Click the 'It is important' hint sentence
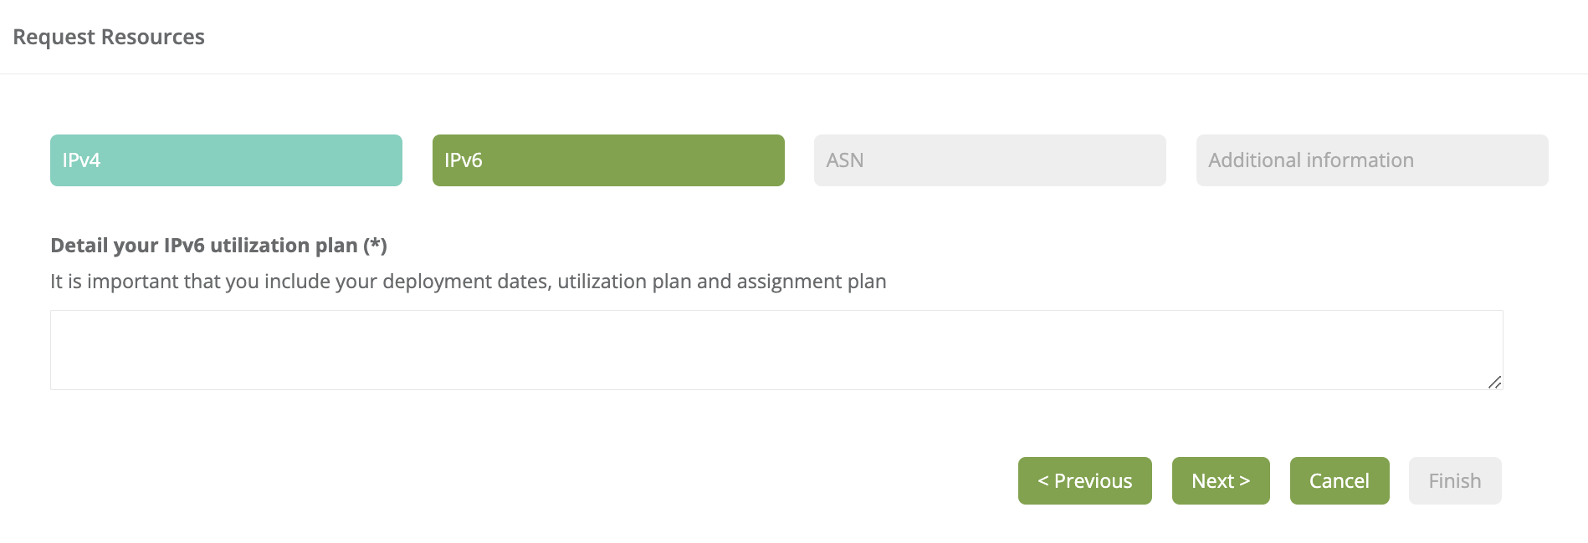The image size is (1588, 543). tap(468, 282)
